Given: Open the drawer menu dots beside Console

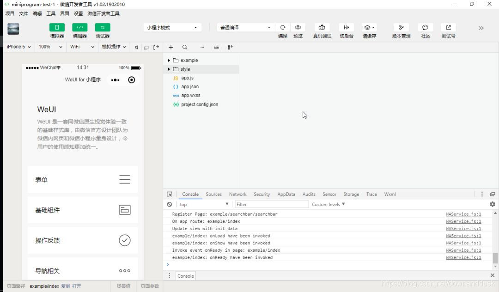Looking at the screenshot, I should (169, 275).
